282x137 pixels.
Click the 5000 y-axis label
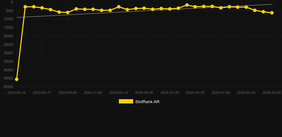[8, 87]
